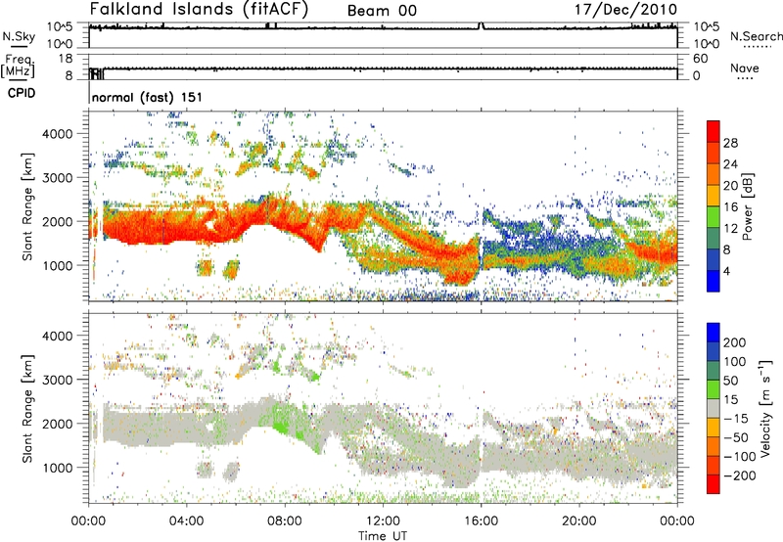This screenshot has width=783, height=542.
Task: Click the 'Time UT' axis title
Action: pyautogui.click(x=383, y=536)
